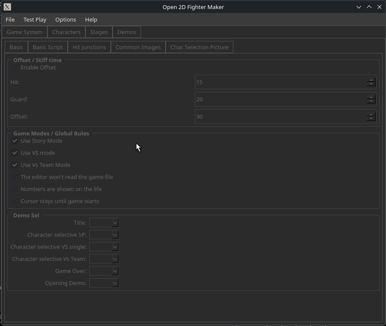Select the Basic sub-tab
The width and height of the screenshot is (386, 326).
tap(16, 47)
